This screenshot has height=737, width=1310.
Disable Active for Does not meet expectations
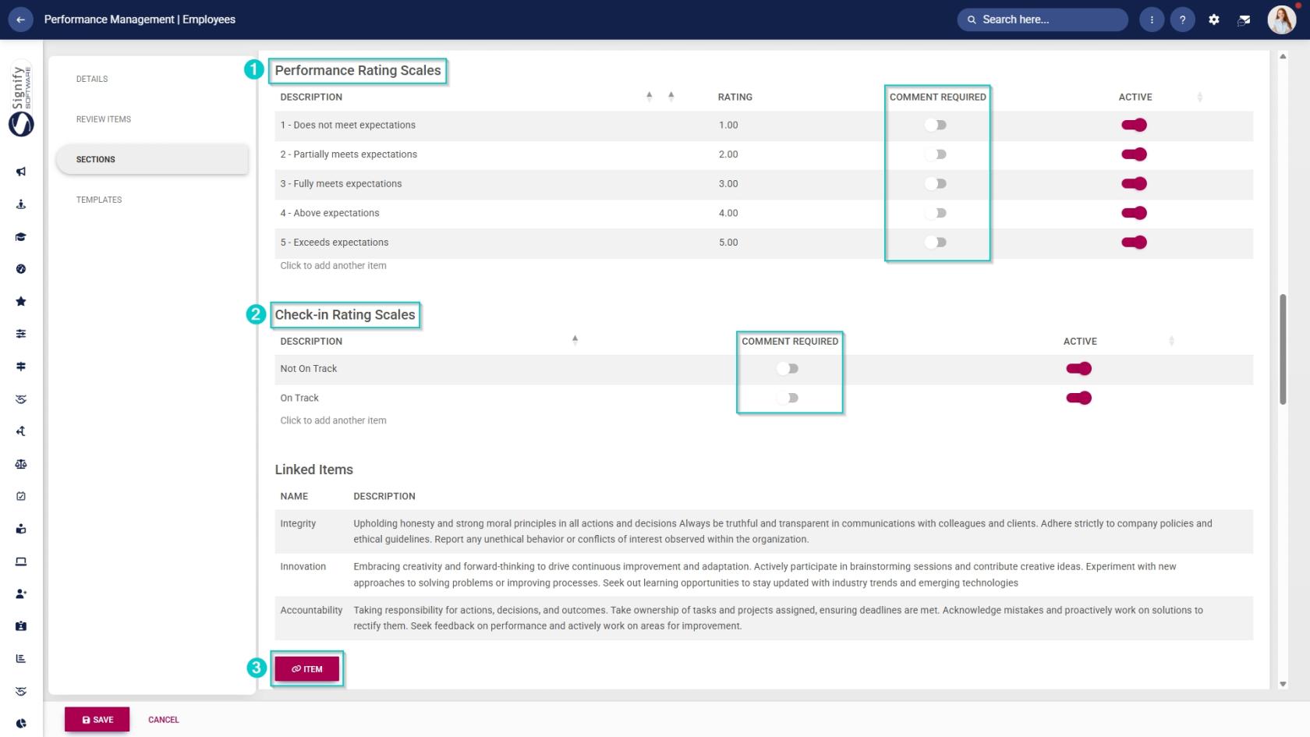pyautogui.click(x=1135, y=125)
